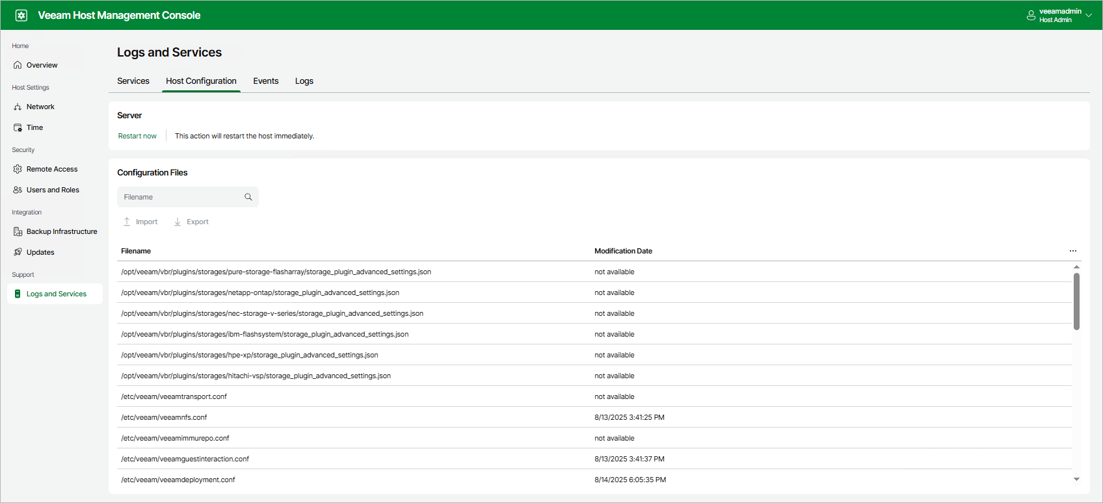Image resolution: width=1103 pixels, height=503 pixels.
Task: Select the hitachi-vsp settings file row
Action: (594, 376)
